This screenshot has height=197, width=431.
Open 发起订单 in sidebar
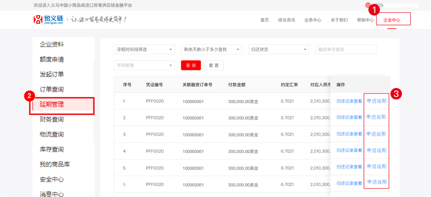(52, 74)
